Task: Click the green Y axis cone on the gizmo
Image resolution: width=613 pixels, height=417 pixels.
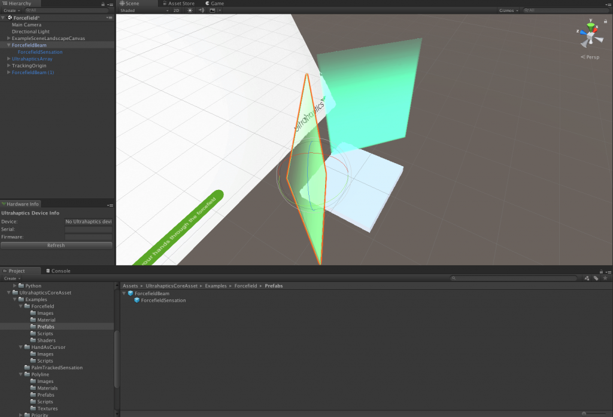Action: [x=591, y=26]
